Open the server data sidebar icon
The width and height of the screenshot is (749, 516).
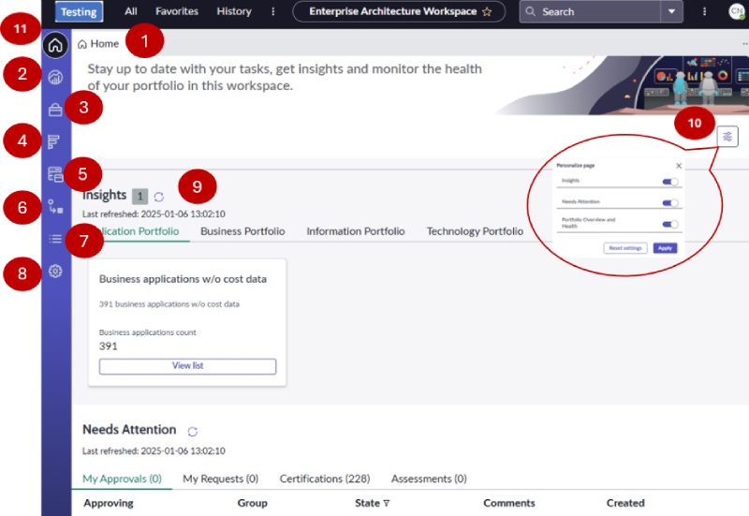pos(55,174)
